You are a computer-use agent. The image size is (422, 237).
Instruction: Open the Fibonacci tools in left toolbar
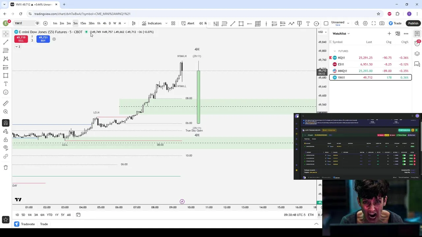click(x=6, y=50)
